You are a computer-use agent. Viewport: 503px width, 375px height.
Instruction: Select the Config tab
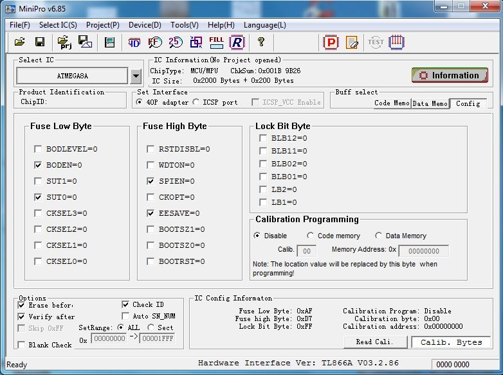(x=468, y=103)
